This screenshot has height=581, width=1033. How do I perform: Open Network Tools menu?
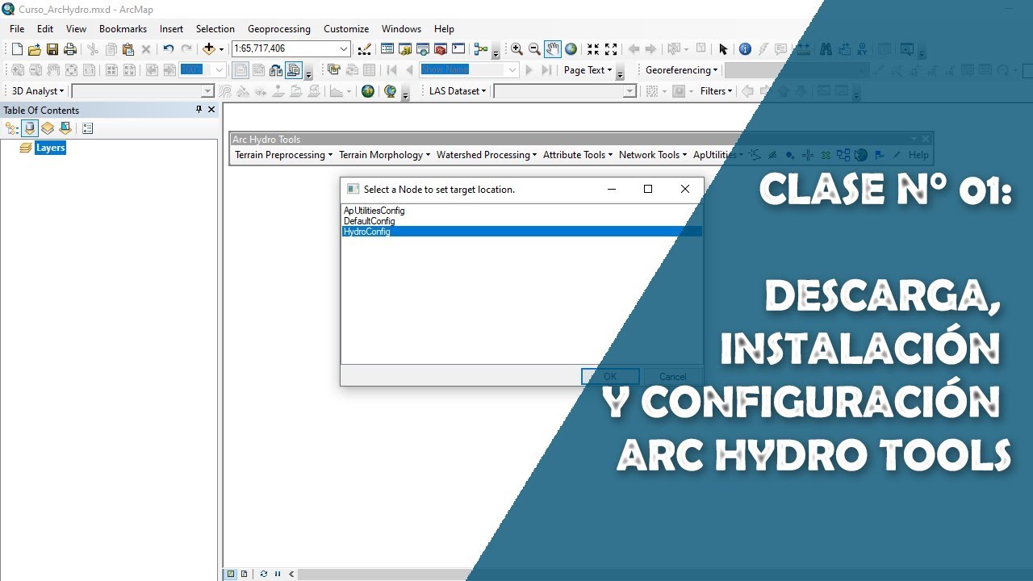click(653, 155)
